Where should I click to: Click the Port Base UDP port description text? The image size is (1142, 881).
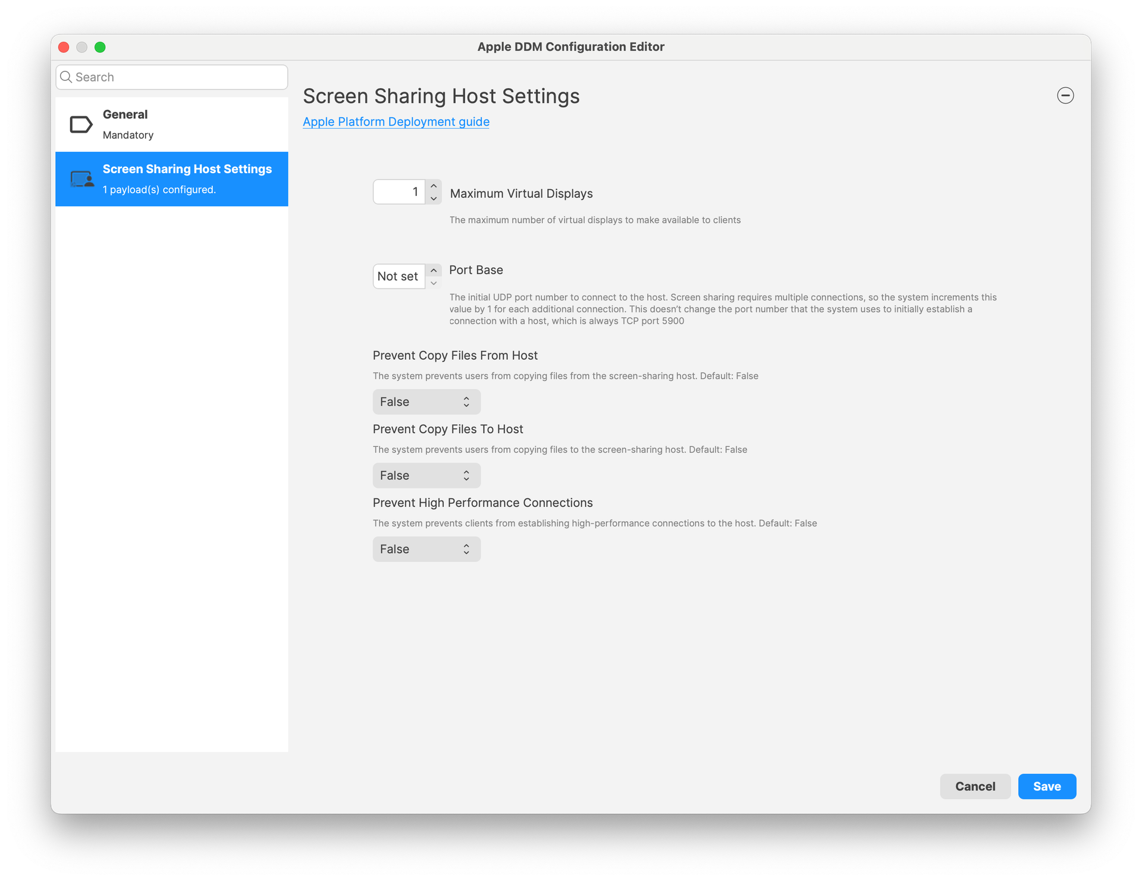pos(723,309)
